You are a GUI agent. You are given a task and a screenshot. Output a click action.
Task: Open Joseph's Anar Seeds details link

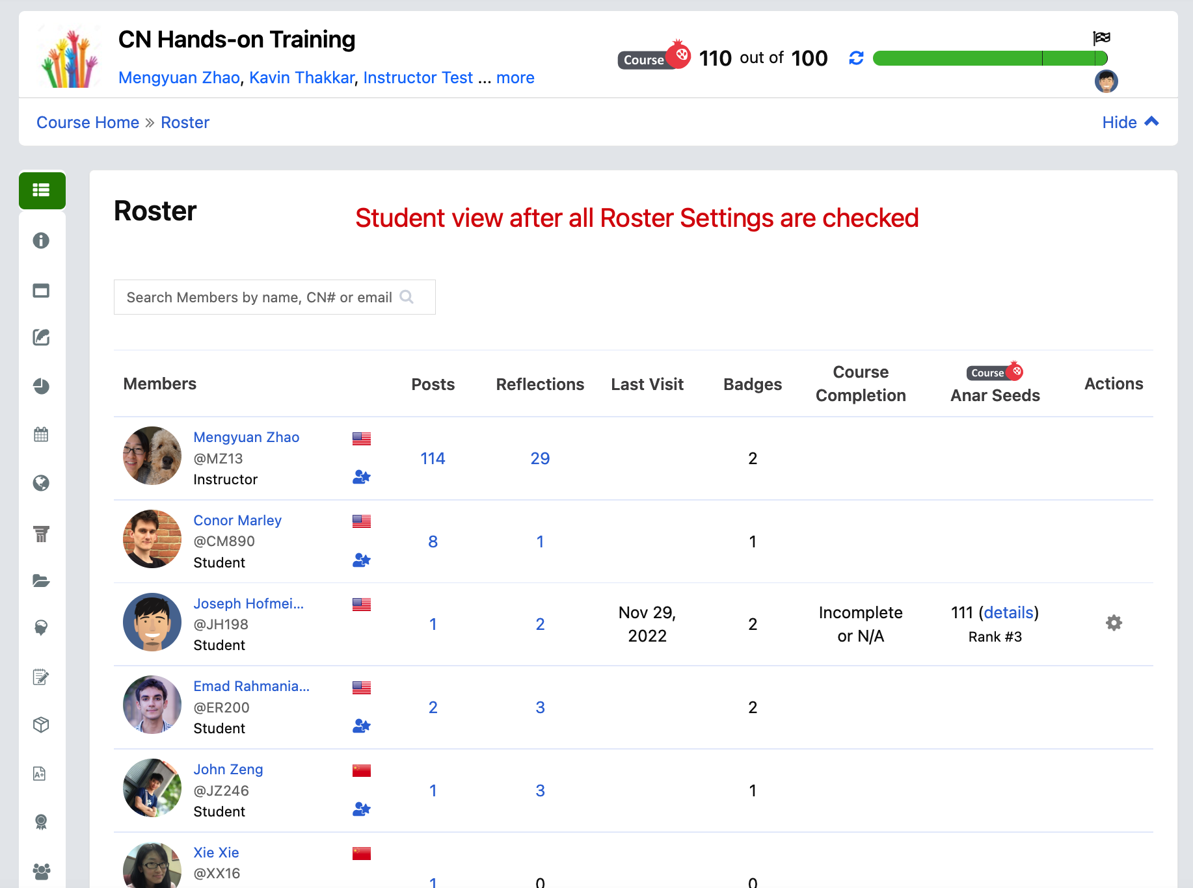point(1008,612)
